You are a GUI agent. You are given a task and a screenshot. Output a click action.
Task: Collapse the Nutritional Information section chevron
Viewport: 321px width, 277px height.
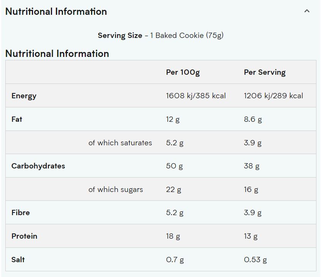tap(307, 11)
